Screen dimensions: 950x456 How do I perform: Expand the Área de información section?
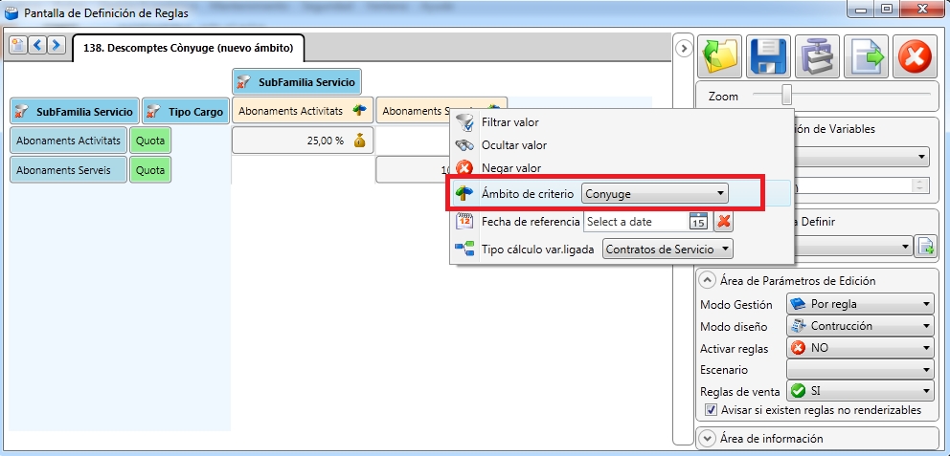point(707,438)
